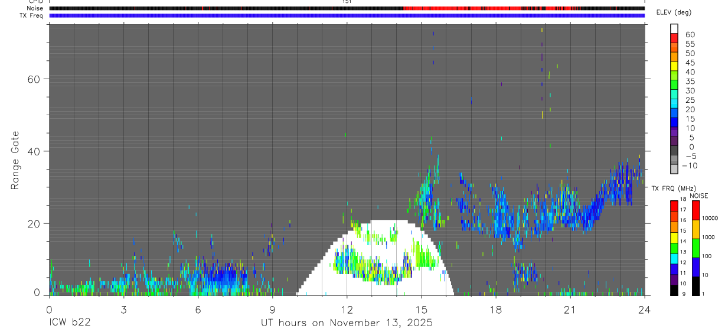Click the white top segment of ELEV colorbar
Screen dimensions: 725x335
[674, 28]
